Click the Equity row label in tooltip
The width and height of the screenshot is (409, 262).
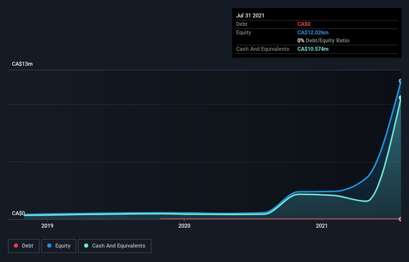point(244,32)
